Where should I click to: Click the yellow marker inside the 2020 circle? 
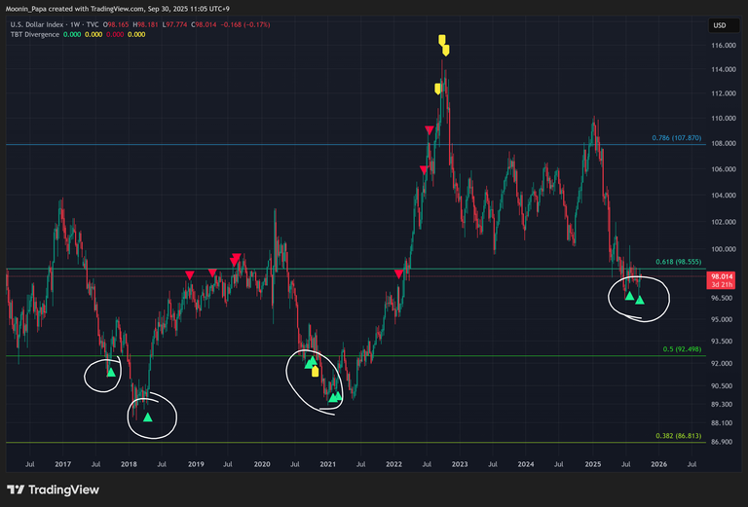pos(316,371)
